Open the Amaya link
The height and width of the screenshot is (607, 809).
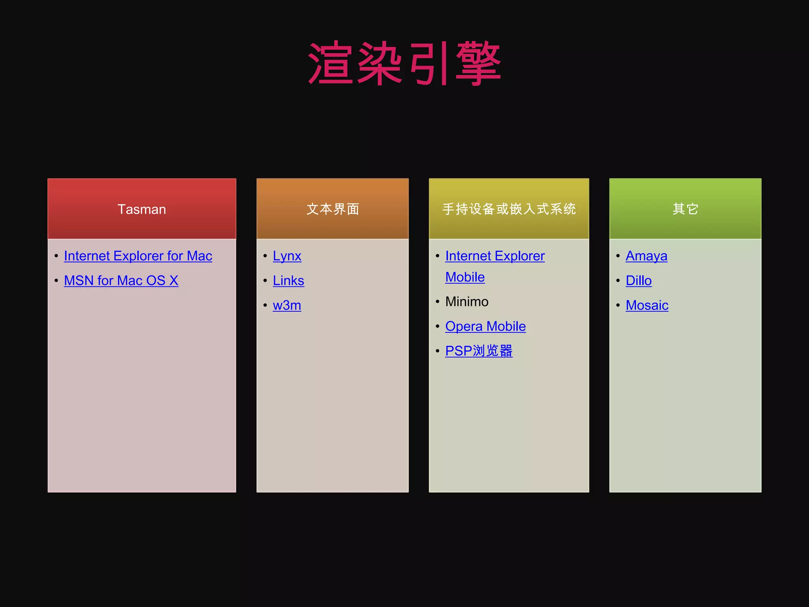tap(646, 256)
